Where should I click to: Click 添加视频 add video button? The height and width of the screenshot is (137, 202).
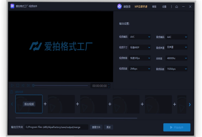pyautogui.click(x=29, y=104)
